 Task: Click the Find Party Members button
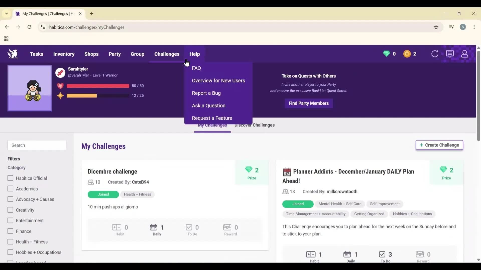coord(308,103)
